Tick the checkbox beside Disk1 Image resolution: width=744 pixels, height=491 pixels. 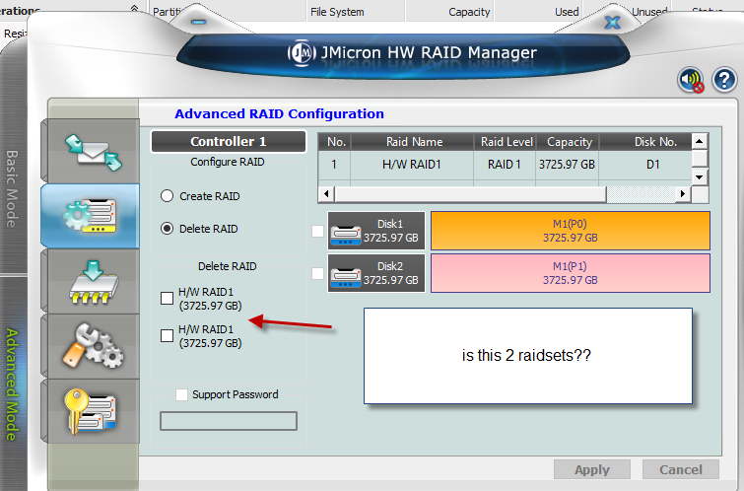tap(318, 232)
